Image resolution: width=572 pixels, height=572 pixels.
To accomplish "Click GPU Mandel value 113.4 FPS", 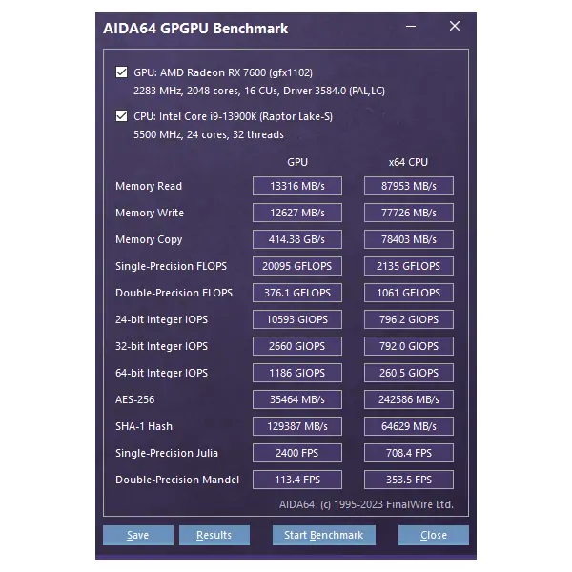I will (x=297, y=480).
